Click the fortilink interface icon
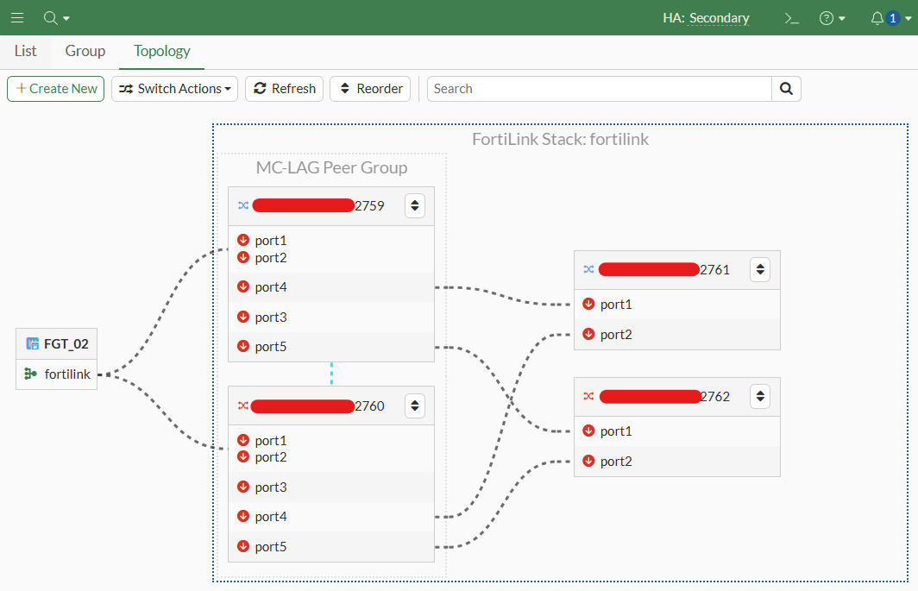 [31, 374]
